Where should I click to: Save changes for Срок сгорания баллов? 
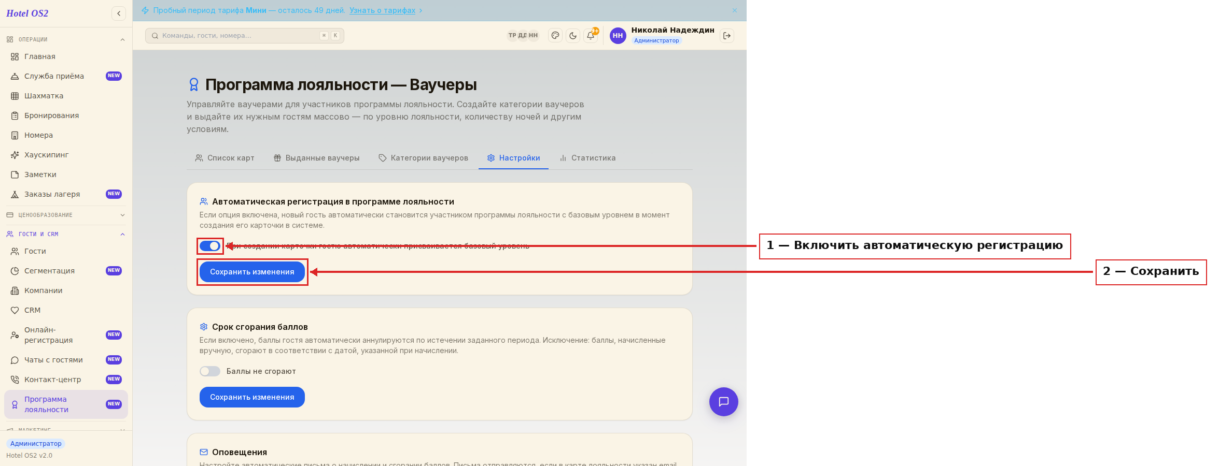pyautogui.click(x=252, y=397)
